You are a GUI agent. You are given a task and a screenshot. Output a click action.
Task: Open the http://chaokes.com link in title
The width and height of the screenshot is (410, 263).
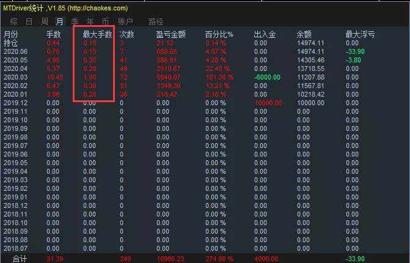tap(98, 8)
